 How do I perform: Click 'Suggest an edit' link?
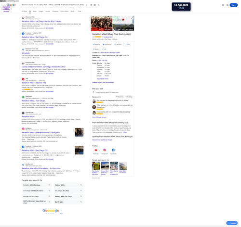[x=97, y=83]
